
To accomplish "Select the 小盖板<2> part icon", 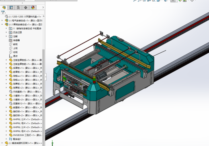I will (x=11, y=100).
